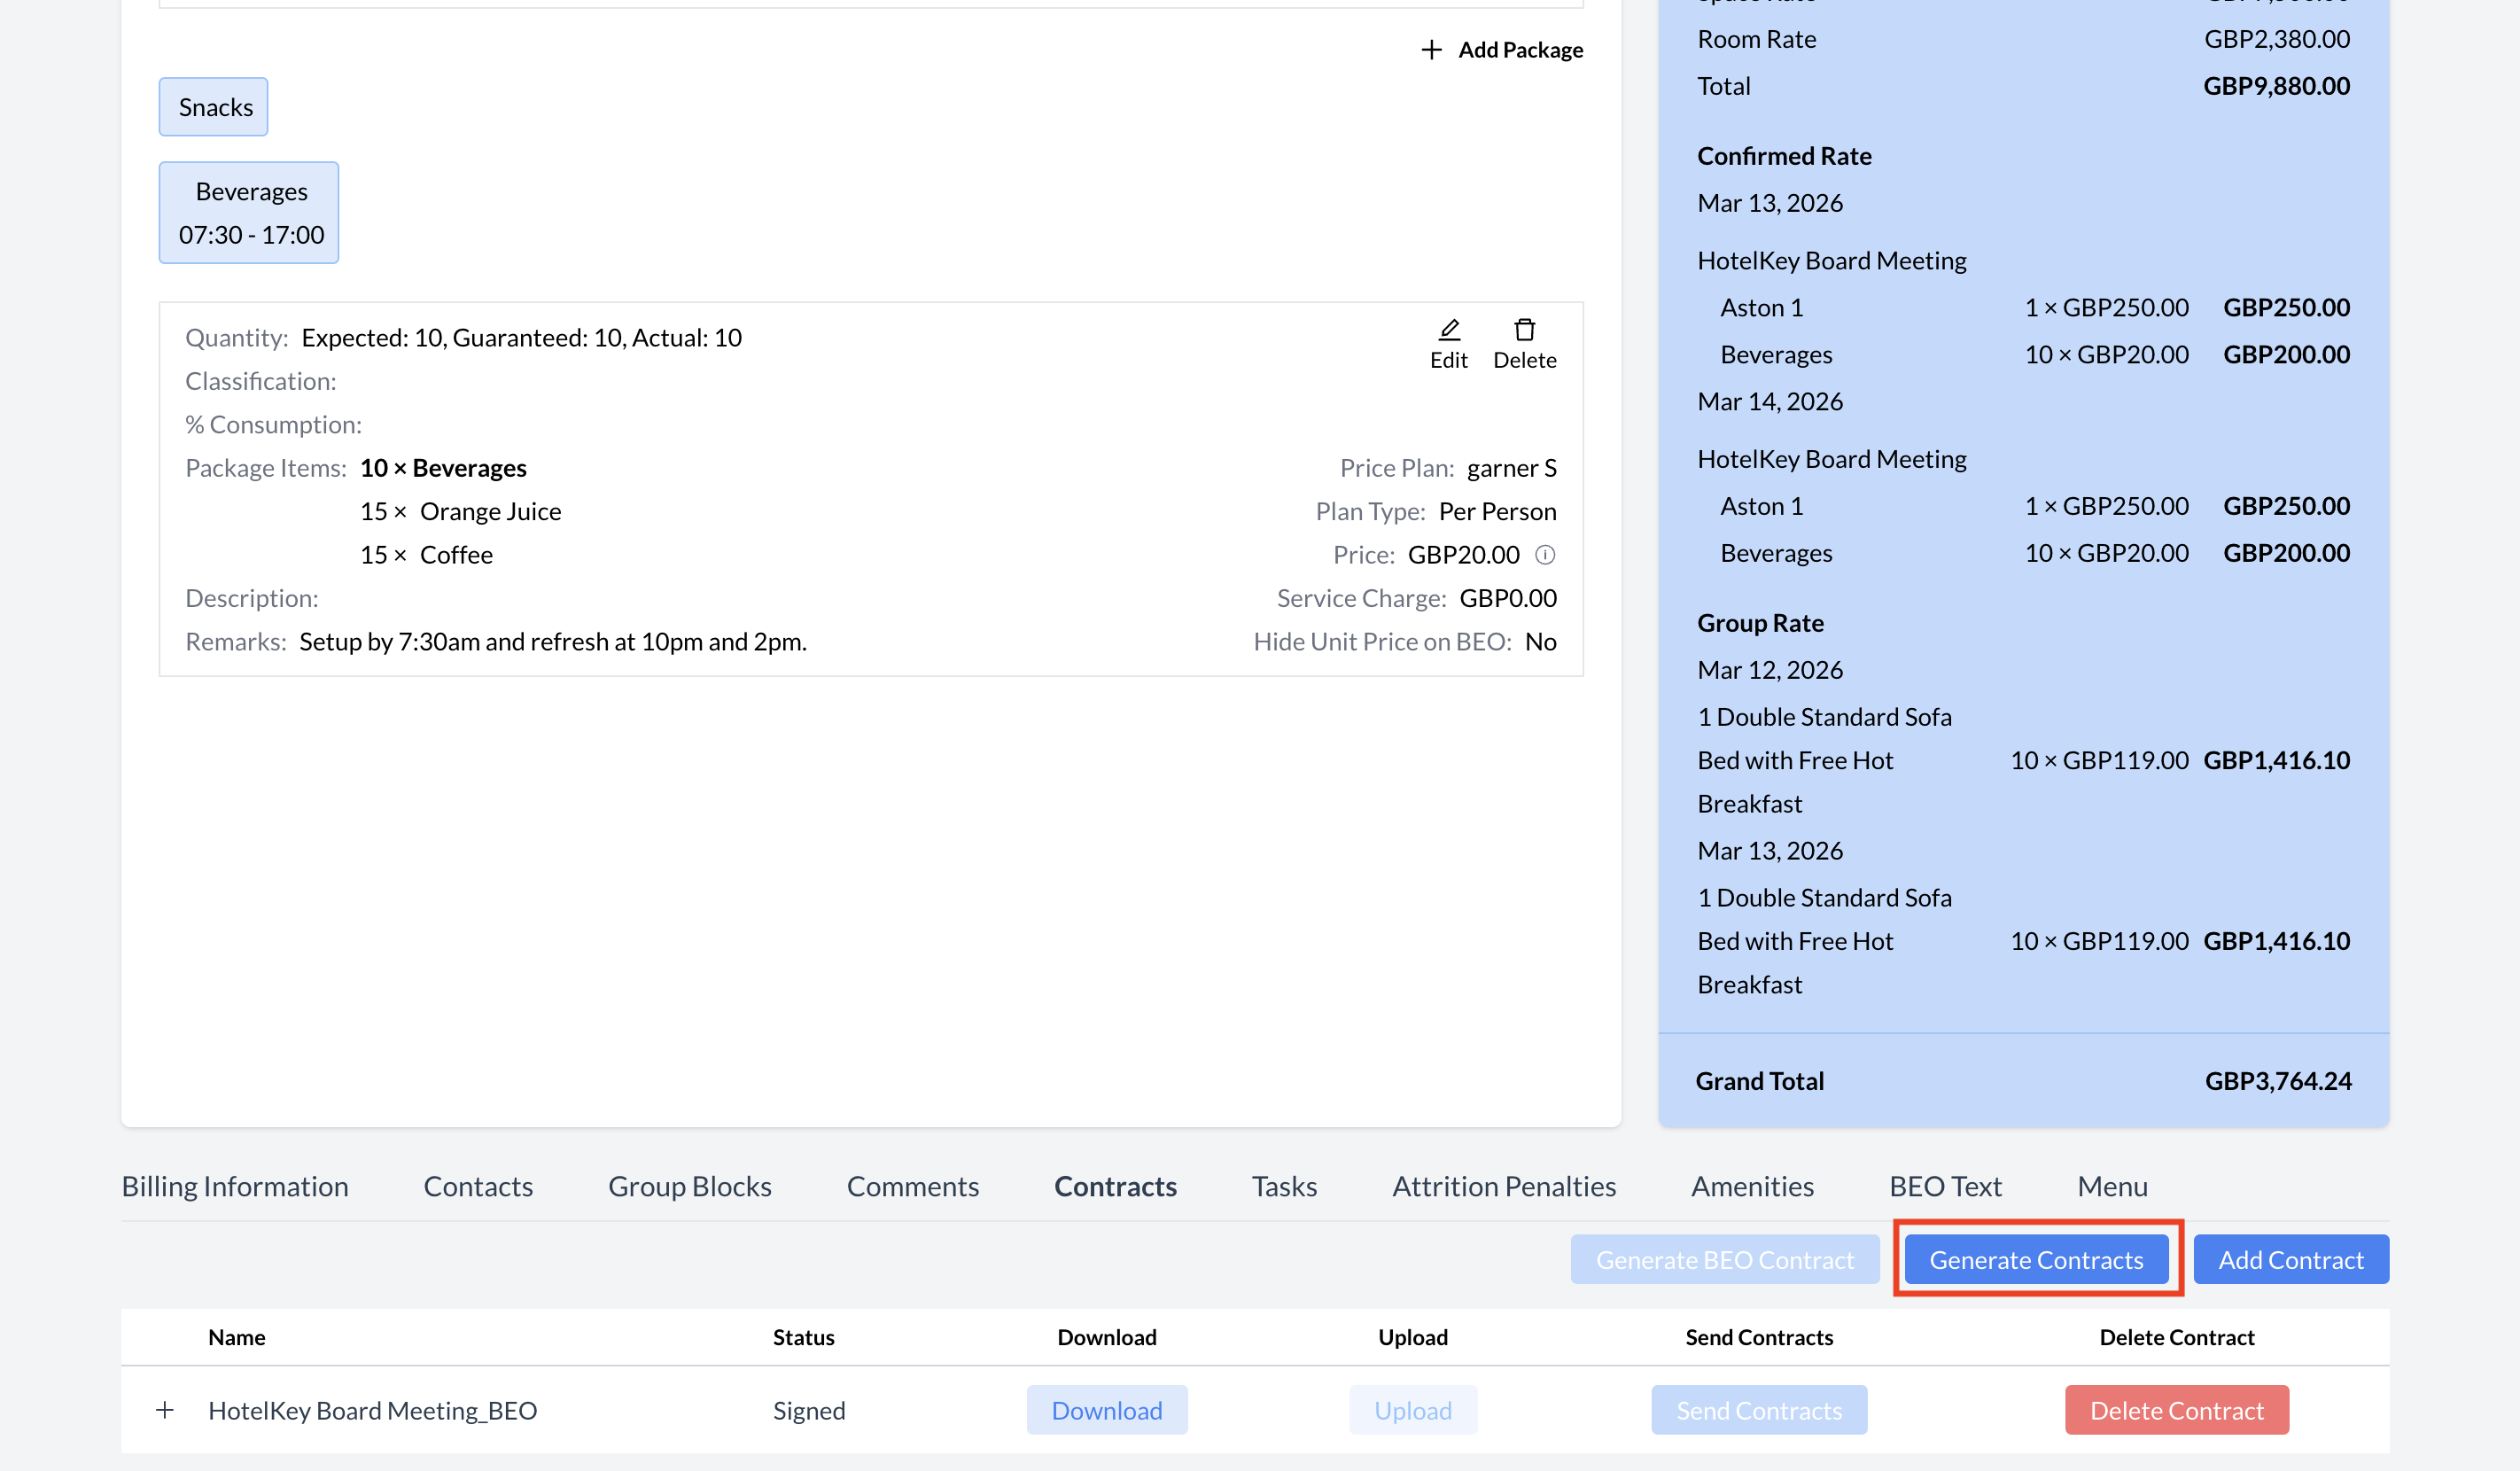Select the Beverages 07:30 - 17:00 chip

[x=250, y=213]
